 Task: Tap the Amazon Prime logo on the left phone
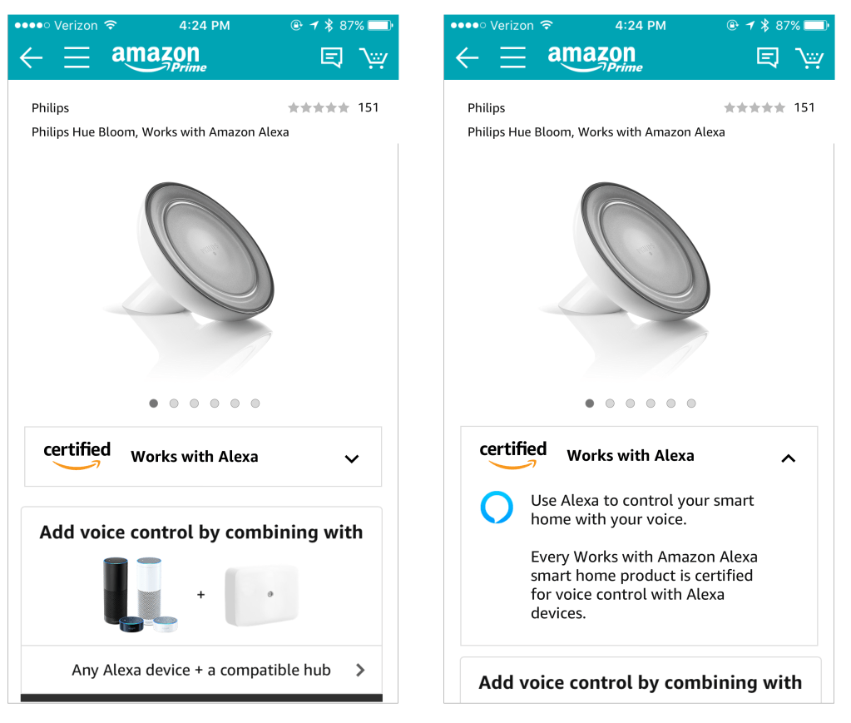pos(160,57)
